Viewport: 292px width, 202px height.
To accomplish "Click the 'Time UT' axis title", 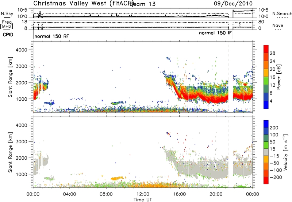I will point(143,200).
